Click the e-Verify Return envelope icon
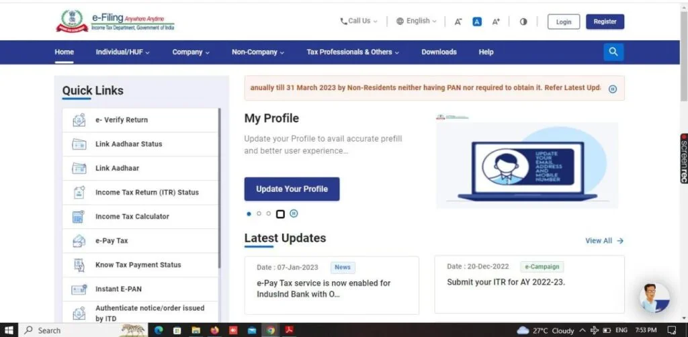Viewport: 688px width, 337px height. point(79,120)
